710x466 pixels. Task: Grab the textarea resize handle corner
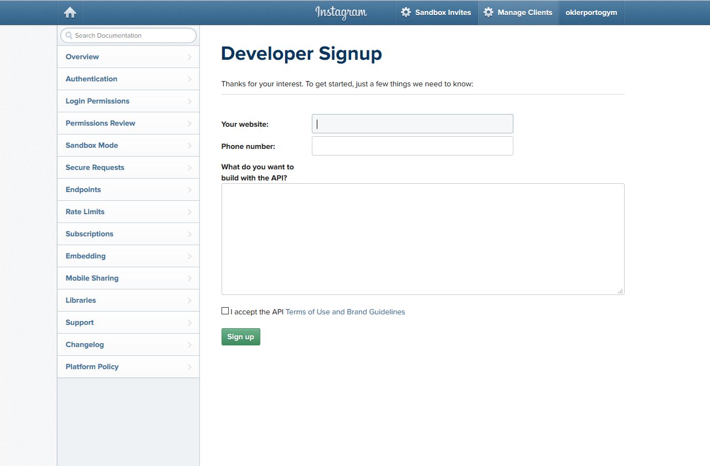[620, 291]
